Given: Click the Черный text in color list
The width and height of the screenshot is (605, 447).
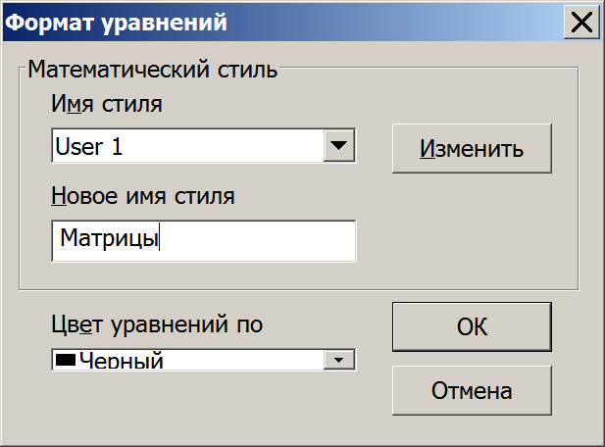Looking at the screenshot, I should point(122,361).
